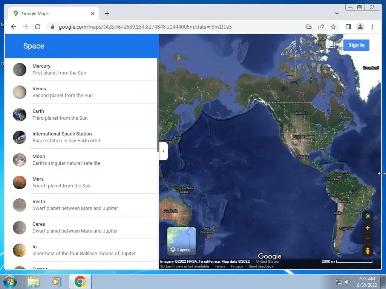
Task: Open the Layers map switcher
Action: pyautogui.click(x=181, y=241)
